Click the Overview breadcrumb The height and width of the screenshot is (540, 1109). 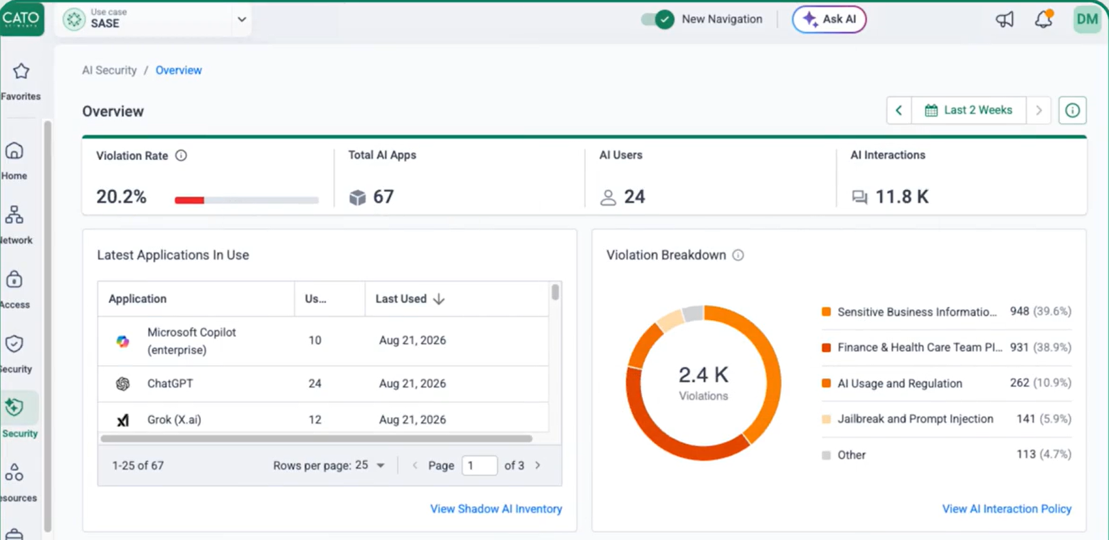179,70
